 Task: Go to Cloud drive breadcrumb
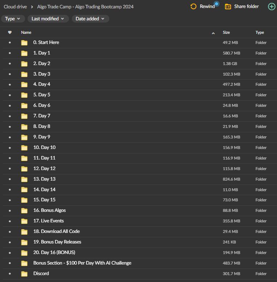pos(15,7)
